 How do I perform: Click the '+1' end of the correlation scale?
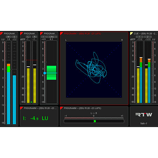(x=122, y=116)
